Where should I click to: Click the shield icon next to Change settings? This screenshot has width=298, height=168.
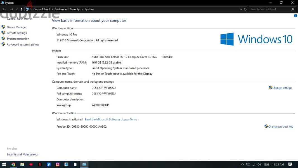click(x=270, y=88)
